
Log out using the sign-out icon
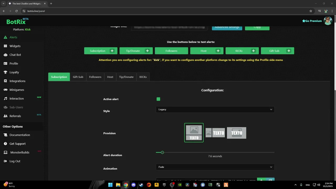pyautogui.click(x=5, y=161)
